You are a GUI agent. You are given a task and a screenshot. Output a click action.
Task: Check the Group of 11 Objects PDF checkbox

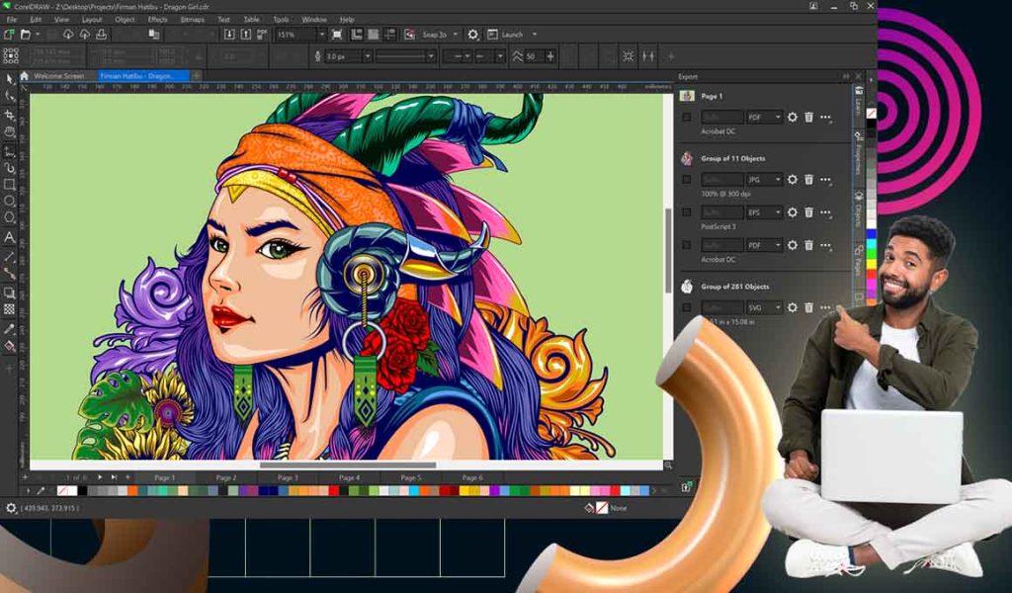[x=687, y=245]
